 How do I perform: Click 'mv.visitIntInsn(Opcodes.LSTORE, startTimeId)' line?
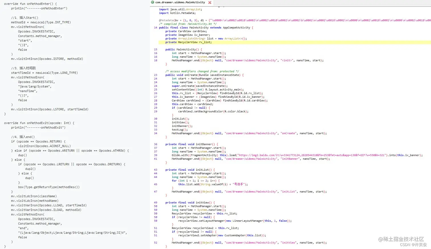pyautogui.click(x=50, y=109)
